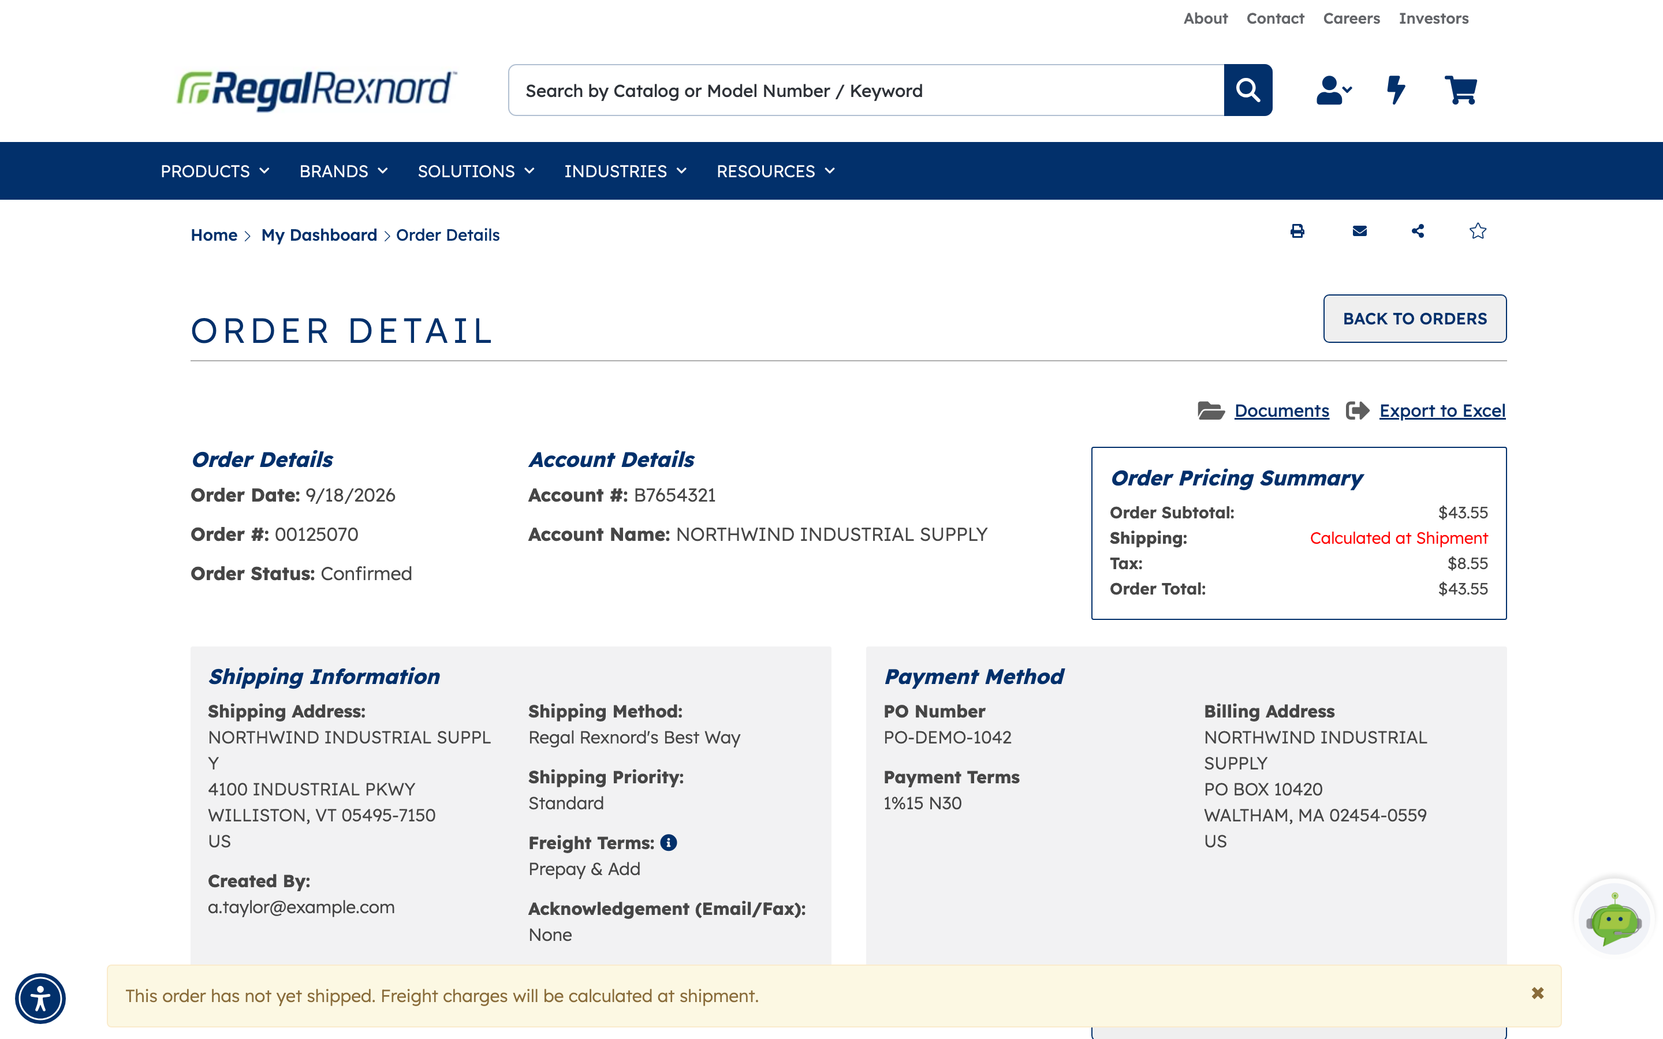The width and height of the screenshot is (1663, 1039).
Task: Click the Freight Terms info icon
Action: [669, 843]
